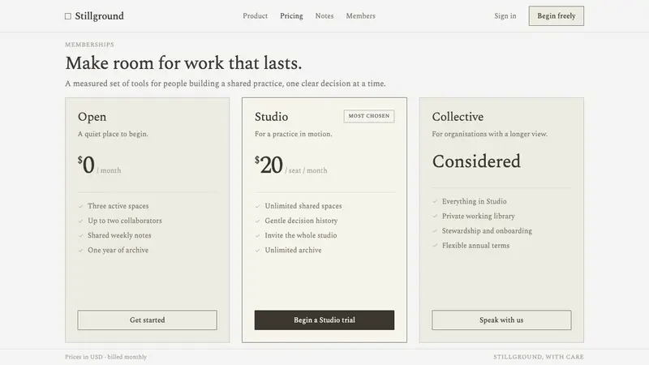
Task: Click the checkmark beside One year of archive
Action: pyautogui.click(x=80, y=251)
